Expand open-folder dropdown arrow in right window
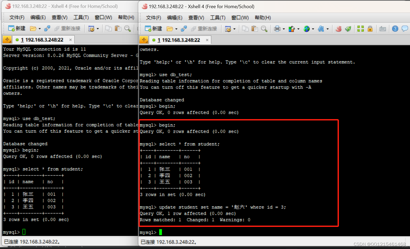 click(176, 29)
